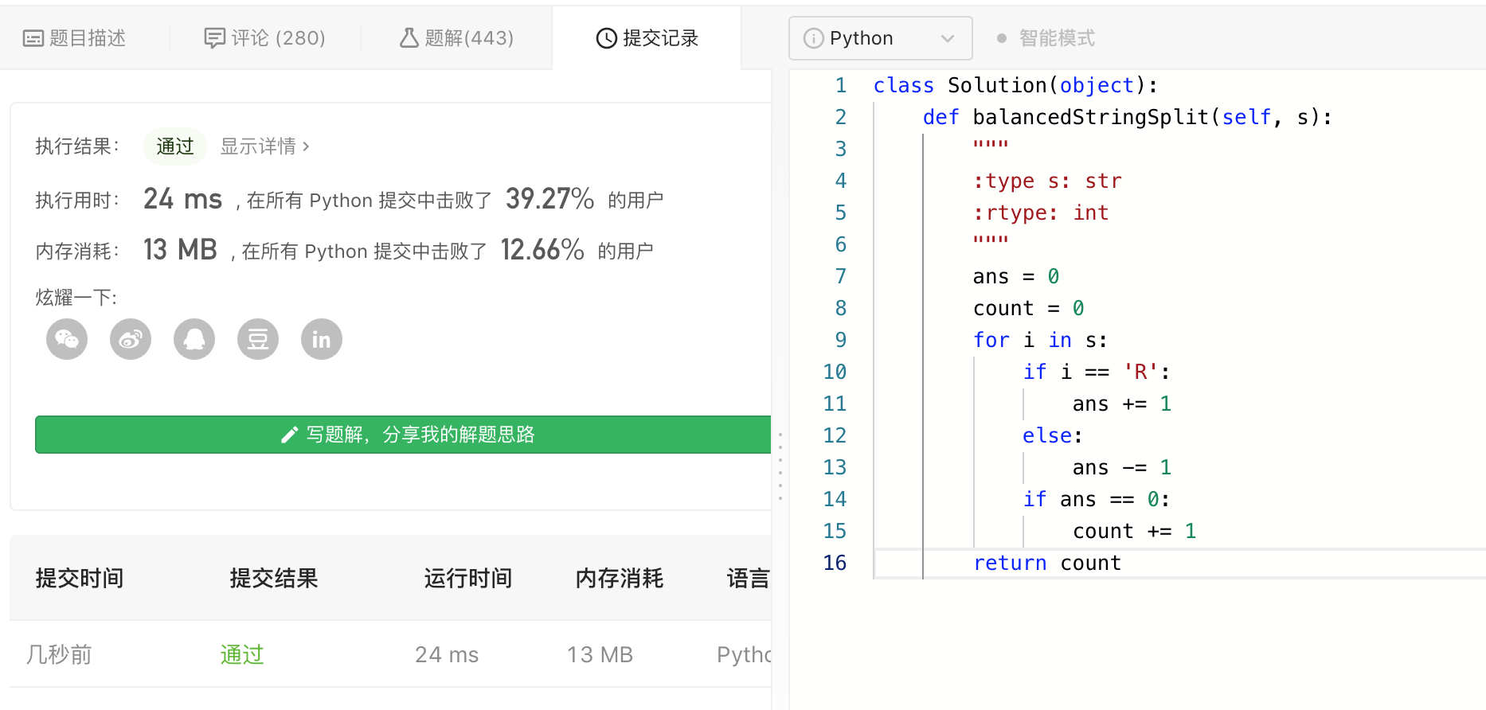Click the ':rtype: int' docstring line
The width and height of the screenshot is (1486, 710).
click(1041, 213)
